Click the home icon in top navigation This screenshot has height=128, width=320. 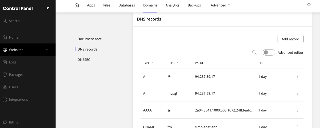point(77,5)
